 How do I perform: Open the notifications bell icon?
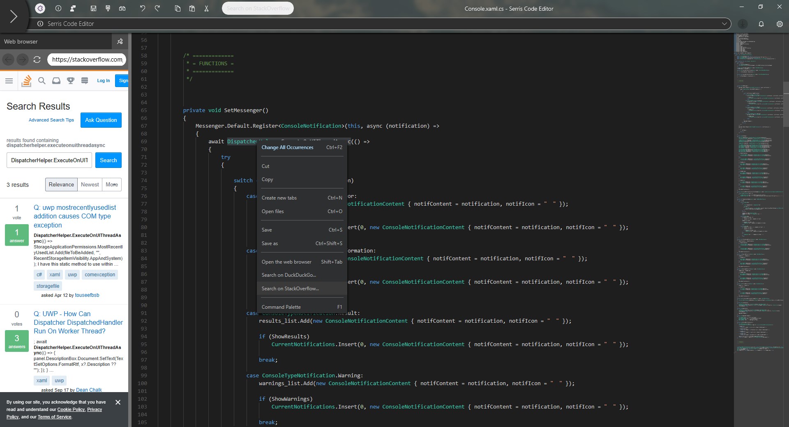(761, 24)
